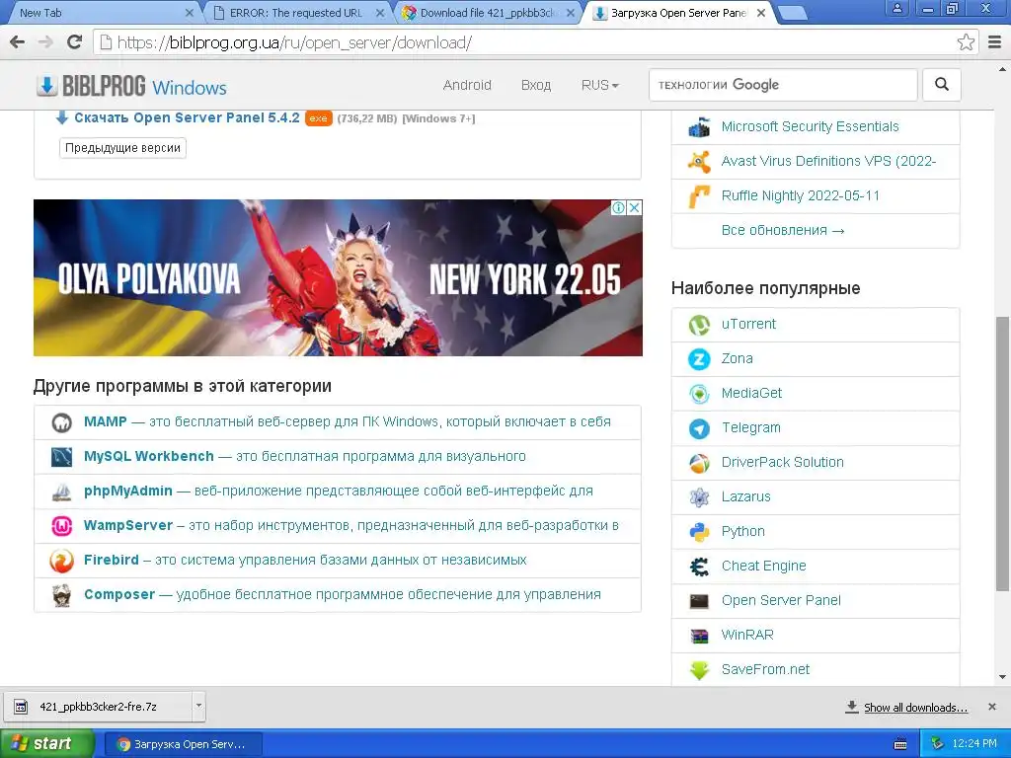The image size is (1011, 758).
Task: Open the Chrome hamburger menu
Action: (995, 42)
